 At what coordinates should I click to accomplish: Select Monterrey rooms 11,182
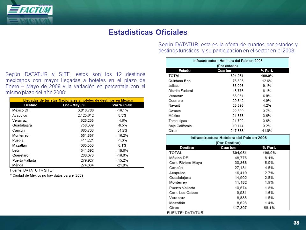tap(241, 182)
